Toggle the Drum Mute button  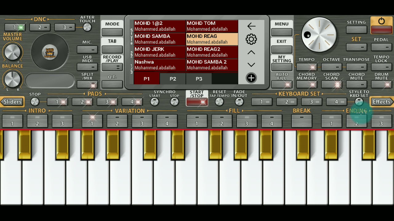point(381,84)
